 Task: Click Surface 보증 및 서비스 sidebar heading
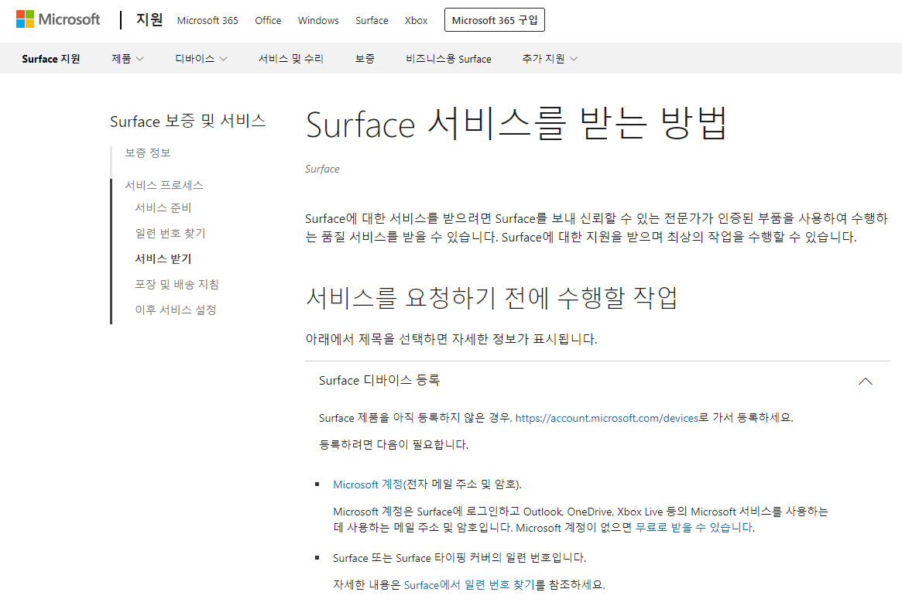click(x=187, y=121)
